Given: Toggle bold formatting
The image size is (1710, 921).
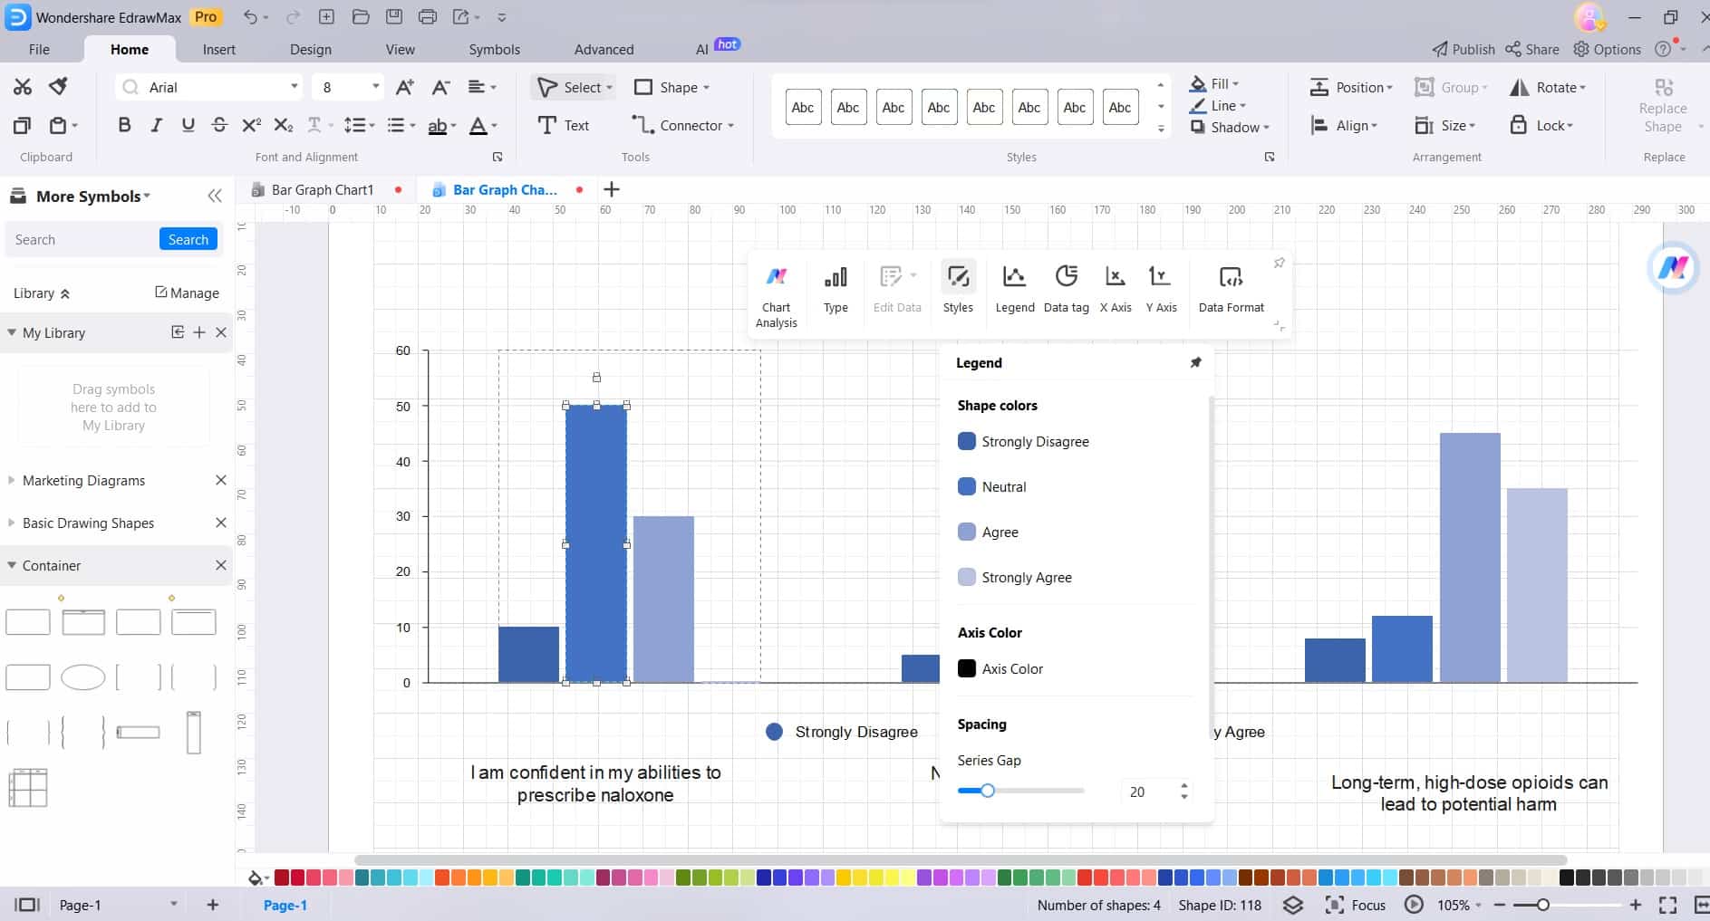Looking at the screenshot, I should 124,125.
